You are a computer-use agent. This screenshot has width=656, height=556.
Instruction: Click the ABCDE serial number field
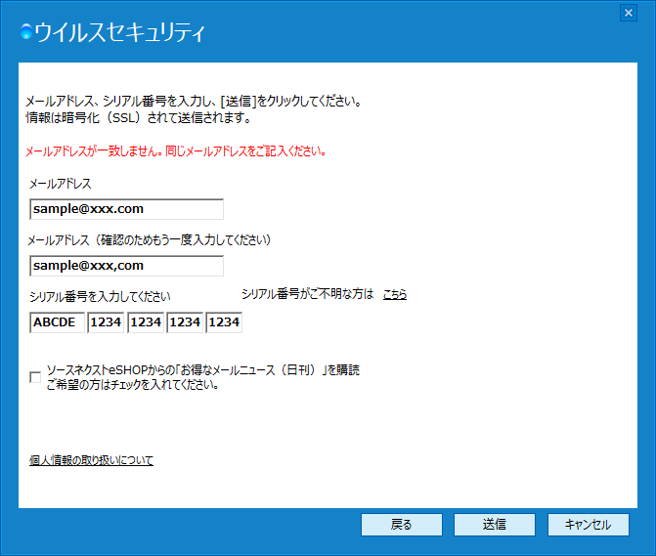coord(57,322)
